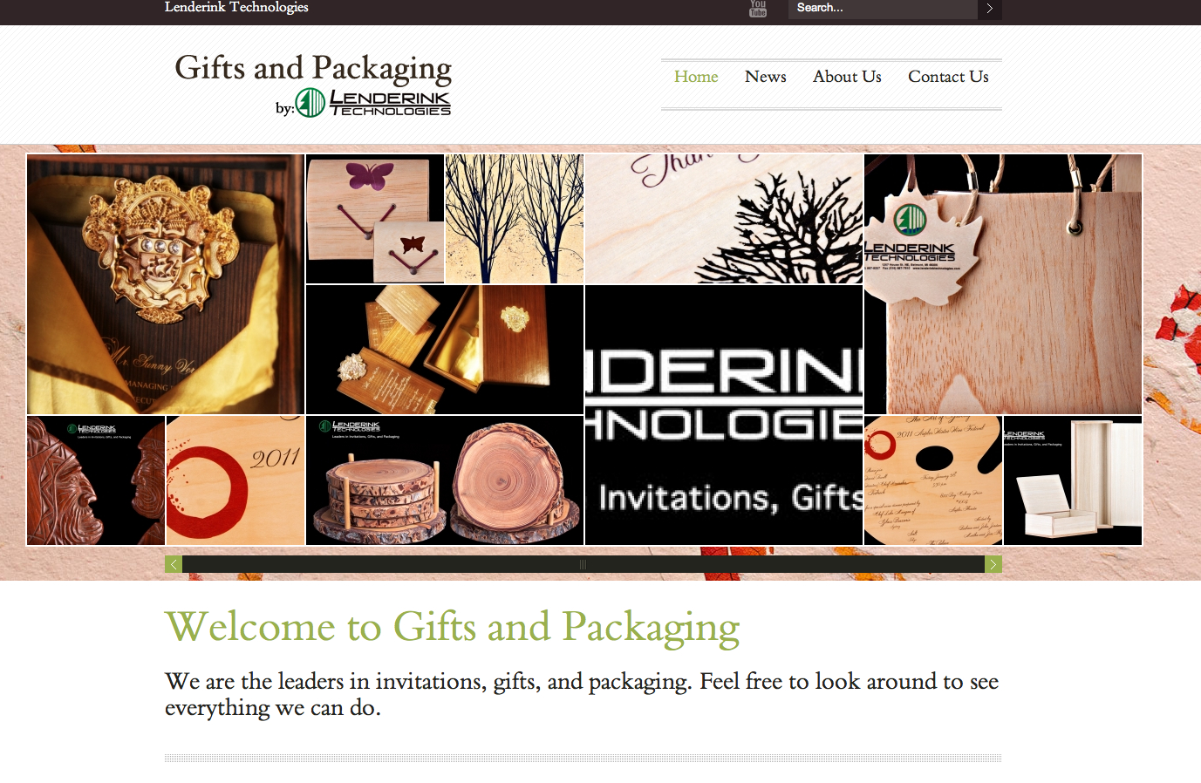Open the tree ring coasters thumbnail
Viewport: 1201px width, 783px height.
[445, 480]
